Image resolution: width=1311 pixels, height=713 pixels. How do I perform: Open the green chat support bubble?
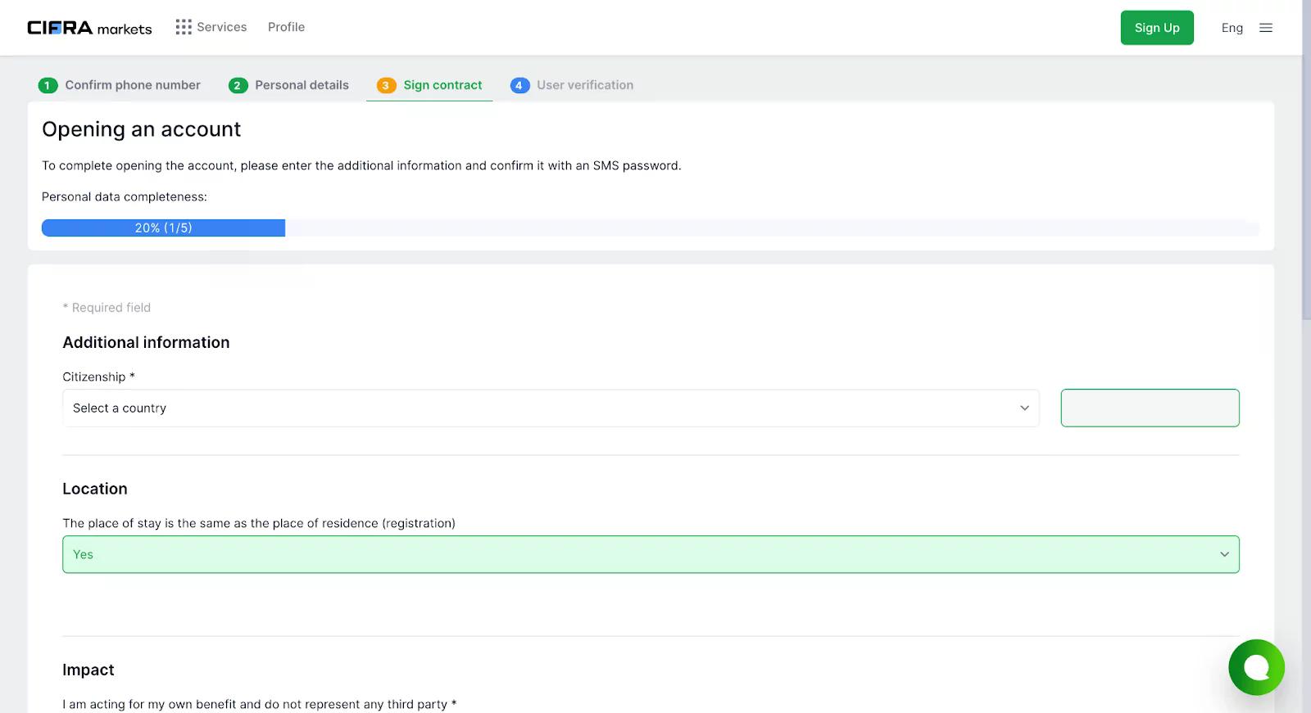coord(1256,667)
